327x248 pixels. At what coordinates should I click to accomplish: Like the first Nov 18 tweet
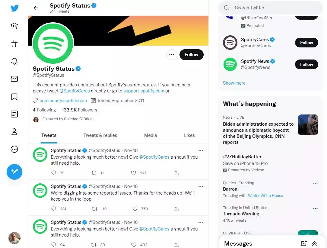[x=134, y=173]
